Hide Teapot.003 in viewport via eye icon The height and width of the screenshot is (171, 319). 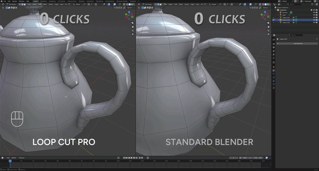[314, 22]
